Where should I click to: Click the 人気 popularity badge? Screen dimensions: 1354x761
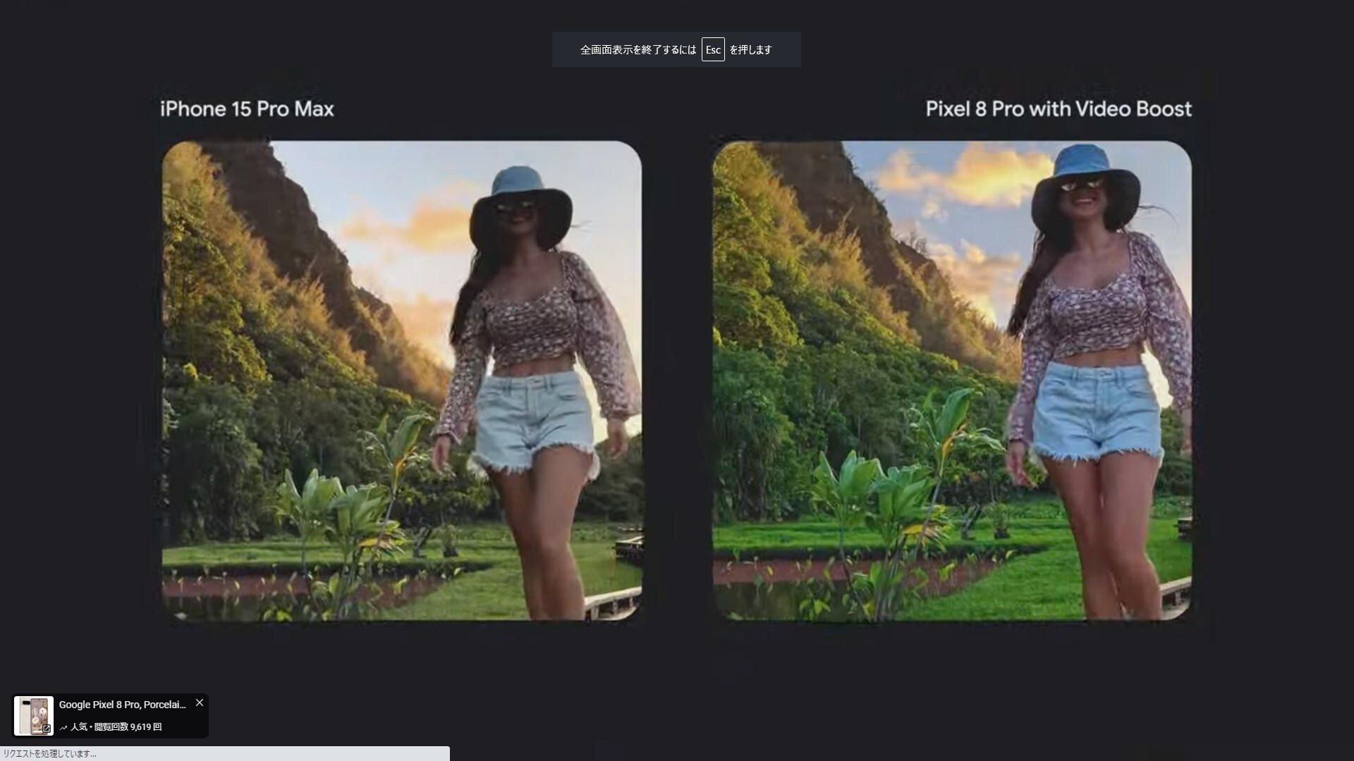tap(80, 727)
